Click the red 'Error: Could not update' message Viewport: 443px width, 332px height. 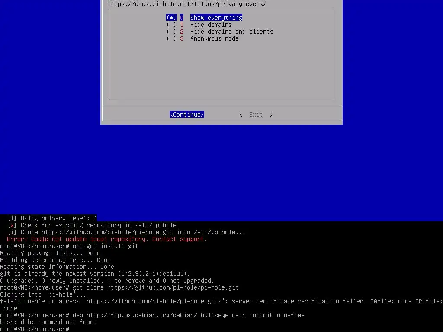[107, 239]
